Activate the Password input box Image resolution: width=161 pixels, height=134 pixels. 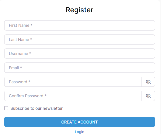pyautogui.click(x=73, y=82)
